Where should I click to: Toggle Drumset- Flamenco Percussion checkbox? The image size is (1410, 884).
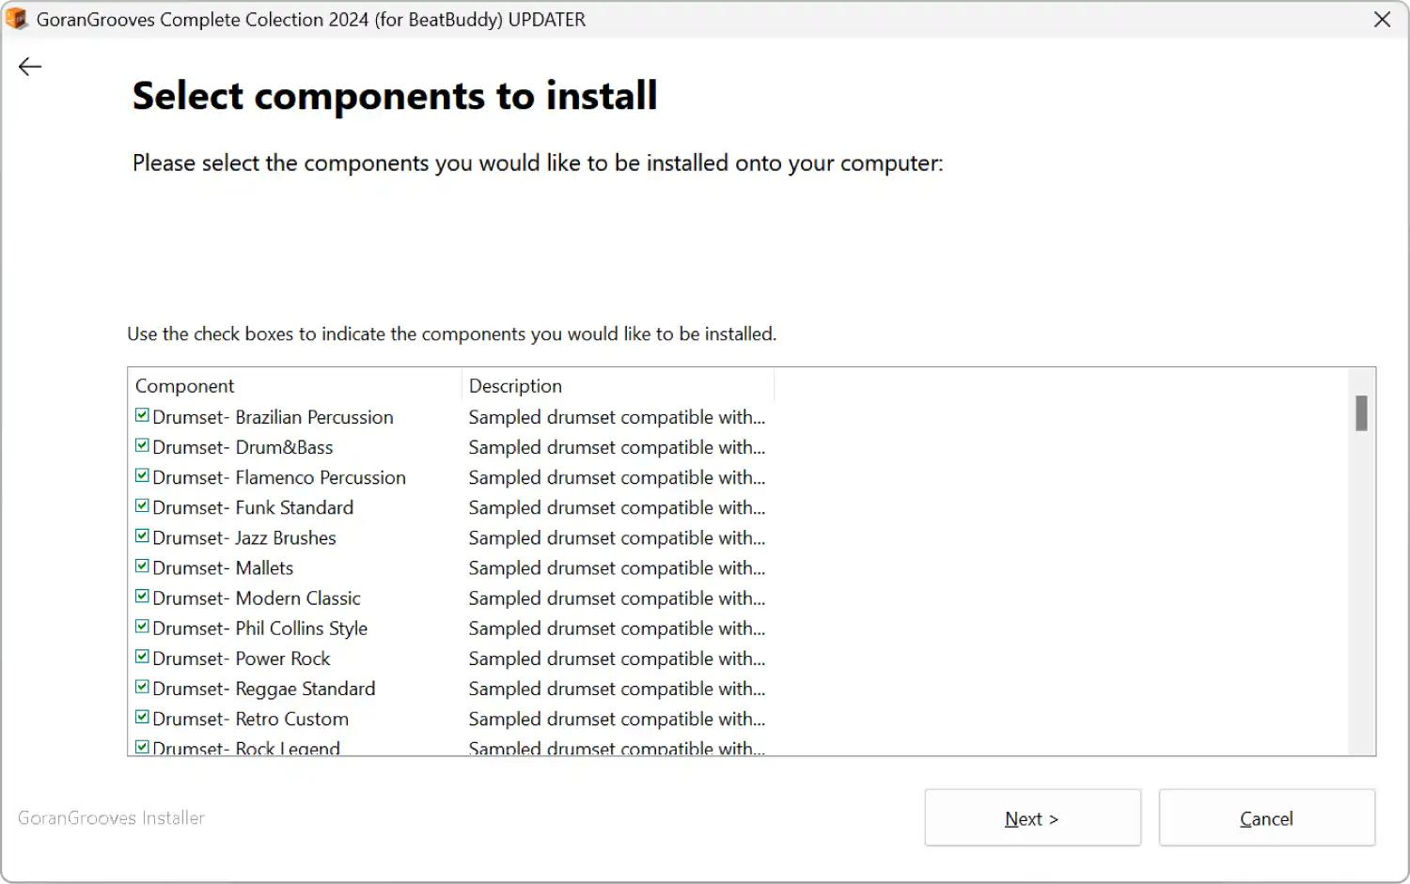(142, 475)
